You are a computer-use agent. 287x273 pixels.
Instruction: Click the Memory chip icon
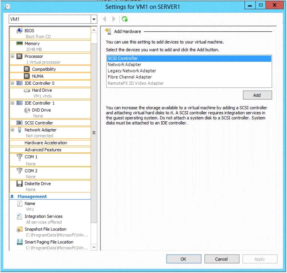(x=20, y=43)
